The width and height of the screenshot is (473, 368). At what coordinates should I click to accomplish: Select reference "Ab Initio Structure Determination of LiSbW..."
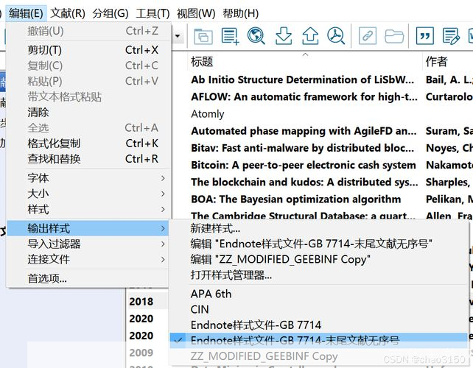click(x=303, y=79)
